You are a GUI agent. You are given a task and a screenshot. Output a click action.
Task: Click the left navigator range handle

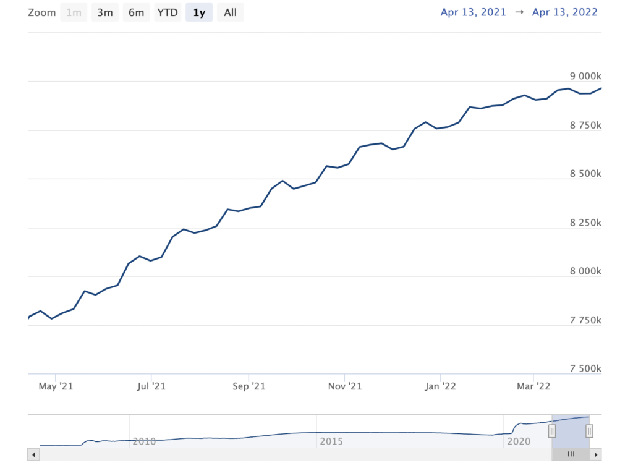click(x=552, y=431)
